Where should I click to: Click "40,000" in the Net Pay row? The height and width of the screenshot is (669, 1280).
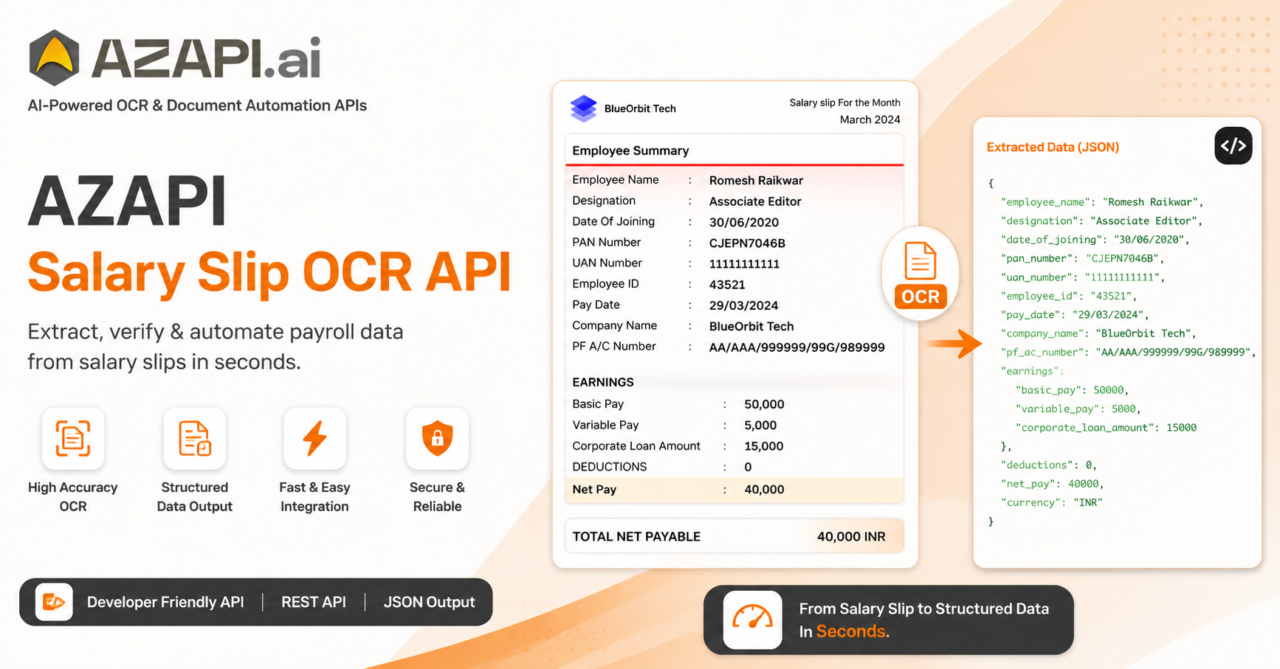pyautogui.click(x=764, y=489)
